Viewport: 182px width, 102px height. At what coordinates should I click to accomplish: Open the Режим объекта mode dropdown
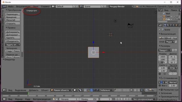click(61, 90)
